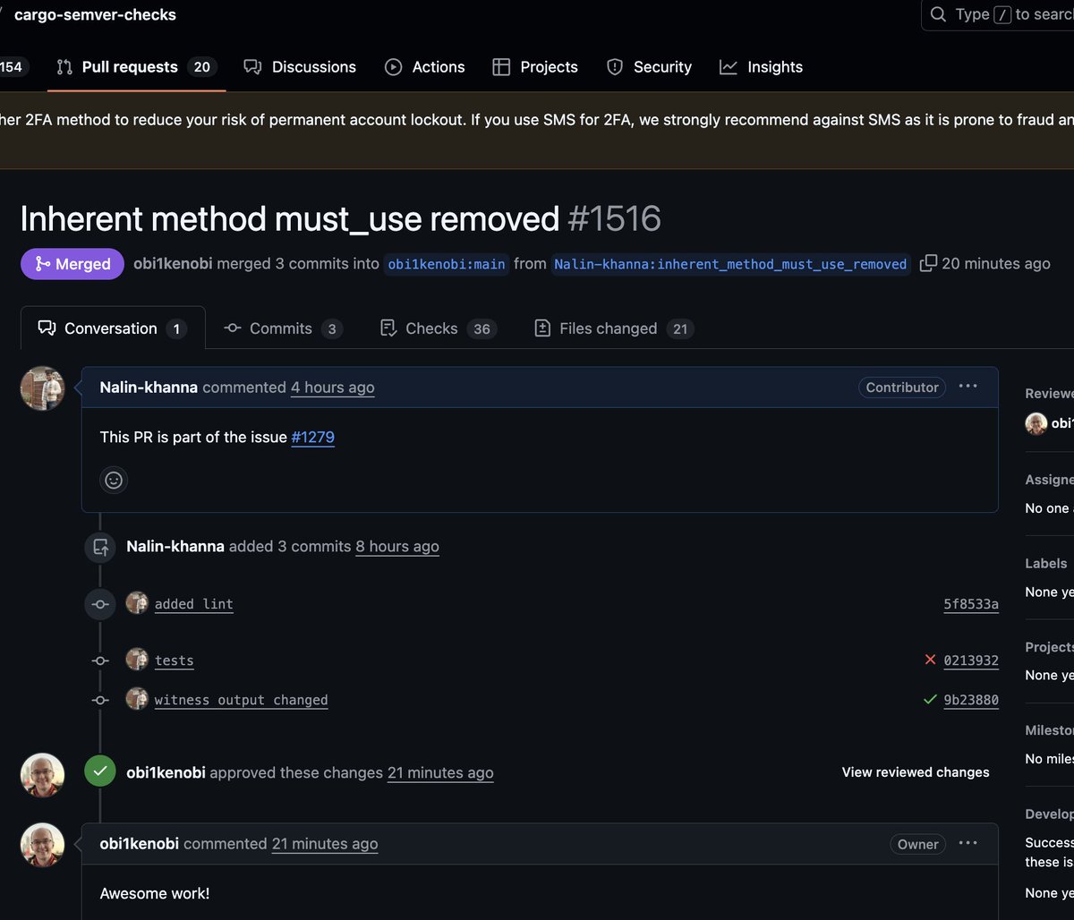
Task: Click obi1kenobi avatar beside approval event
Action: (43, 775)
